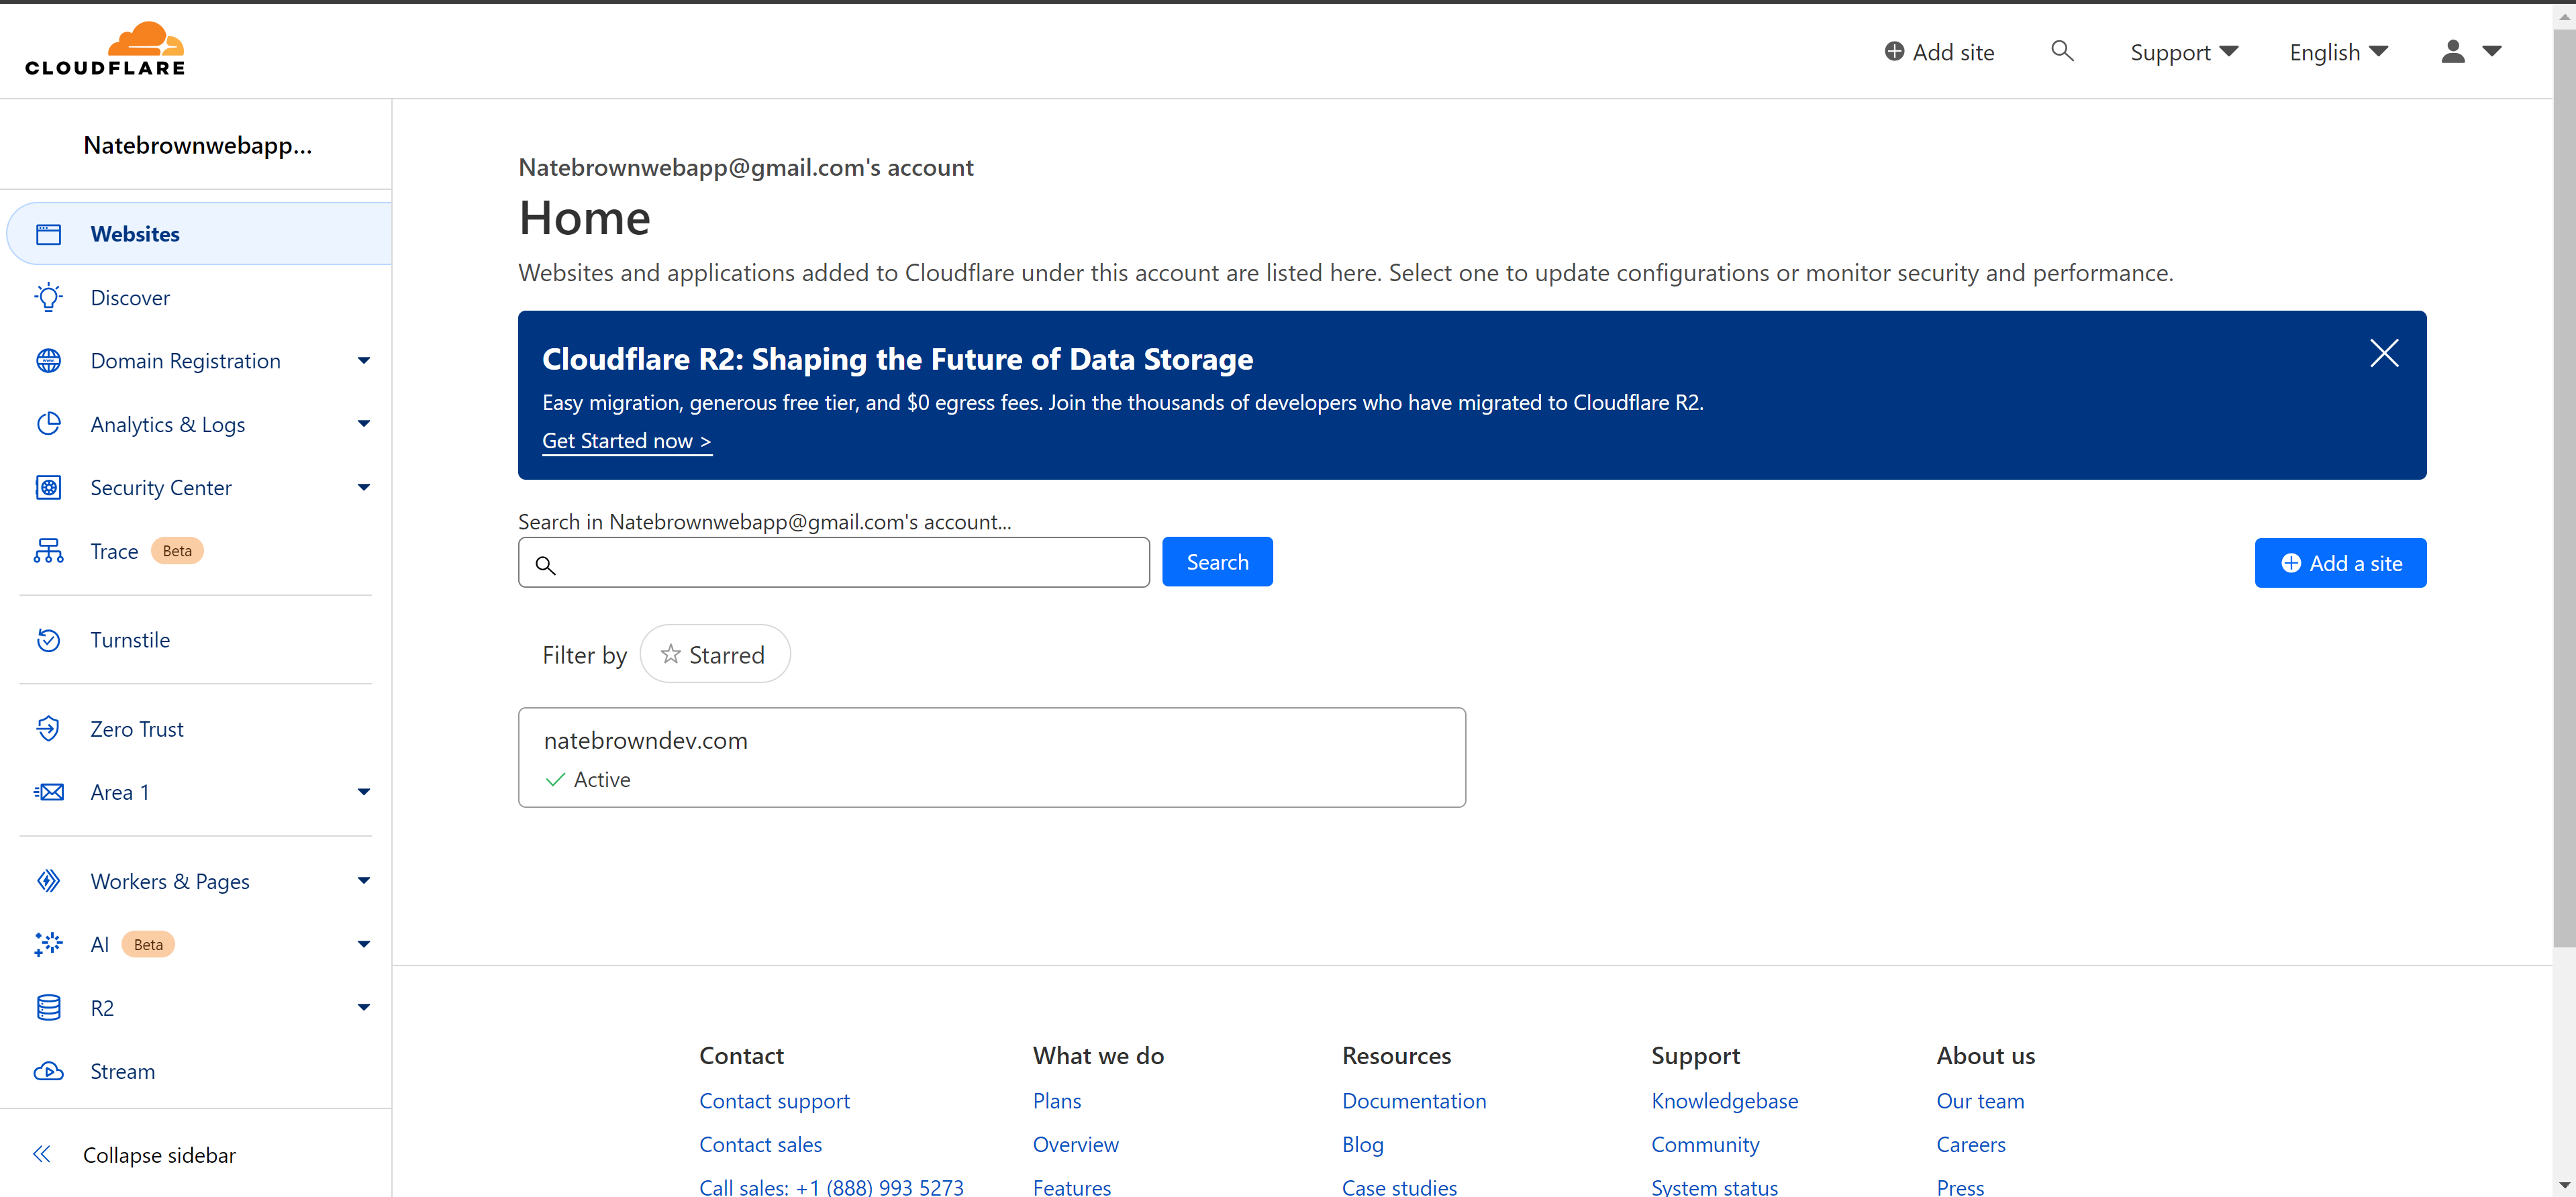Click the Workers & Pages sidebar icon

(x=49, y=880)
